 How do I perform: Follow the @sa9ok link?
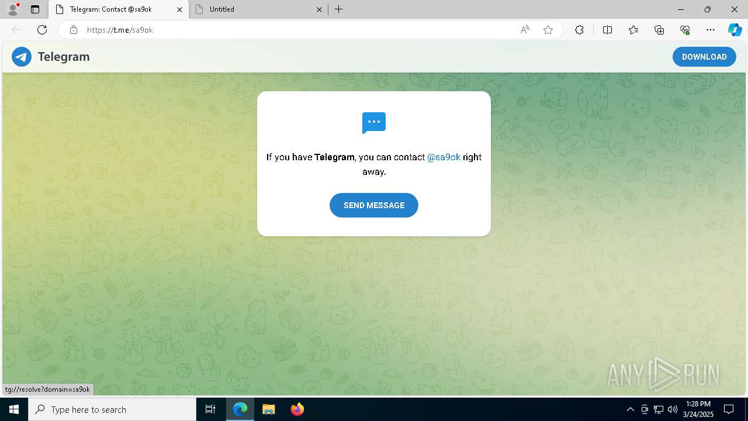pyautogui.click(x=444, y=157)
